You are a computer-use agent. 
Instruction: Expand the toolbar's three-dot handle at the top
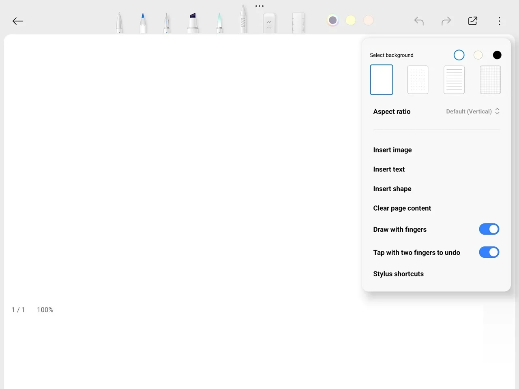pos(259,6)
